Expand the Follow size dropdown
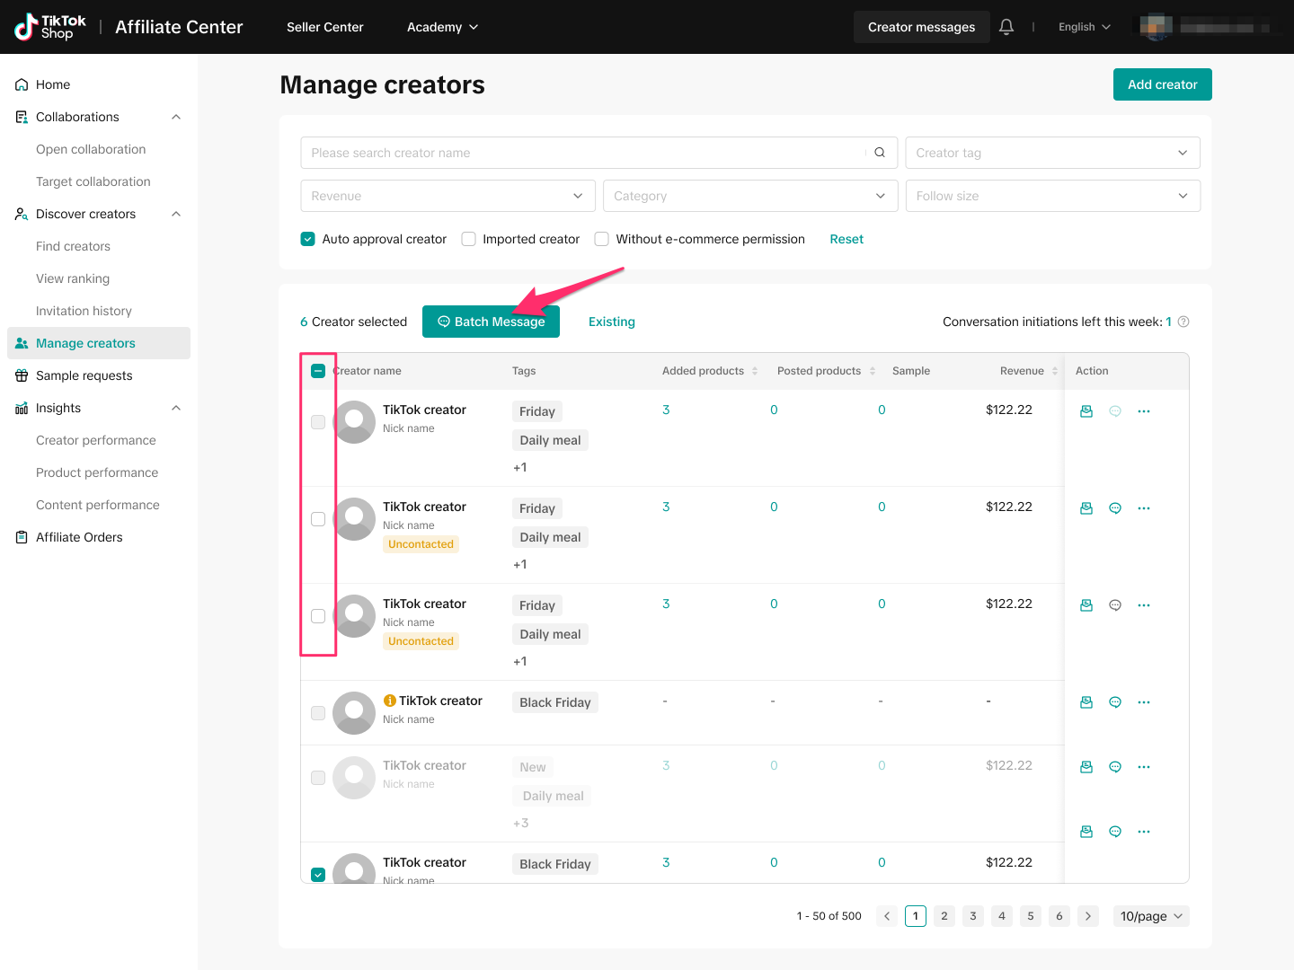The width and height of the screenshot is (1294, 970). (x=1052, y=196)
